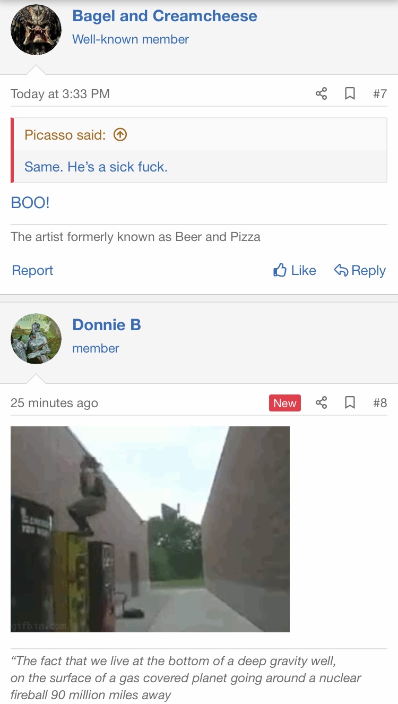Click the red New badge on post #8
The width and height of the screenshot is (398, 704).
tap(285, 403)
